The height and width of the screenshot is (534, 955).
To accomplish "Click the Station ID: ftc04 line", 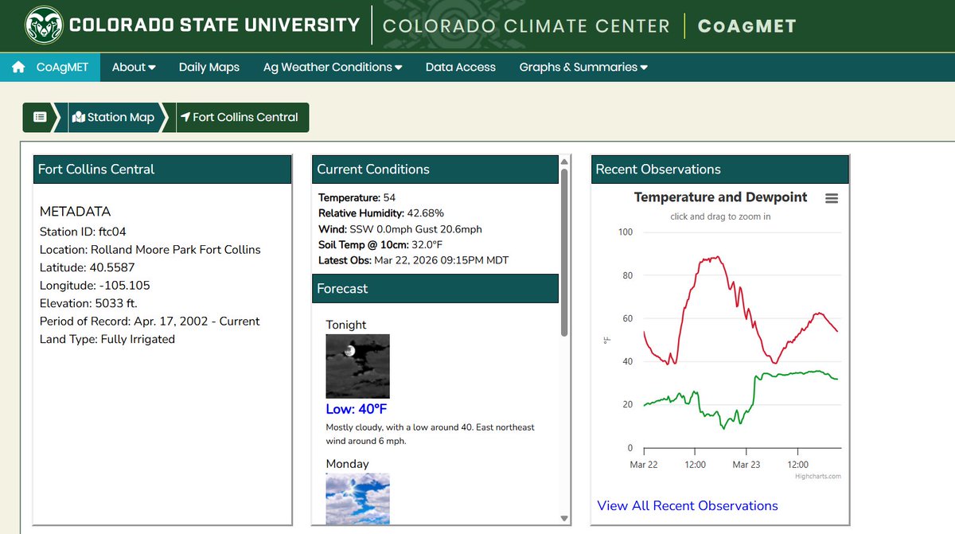I will pyautogui.click(x=83, y=232).
